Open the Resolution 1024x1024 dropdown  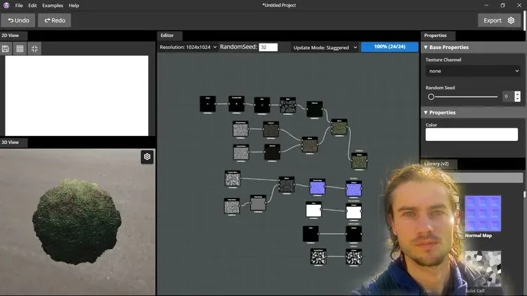[188, 47]
